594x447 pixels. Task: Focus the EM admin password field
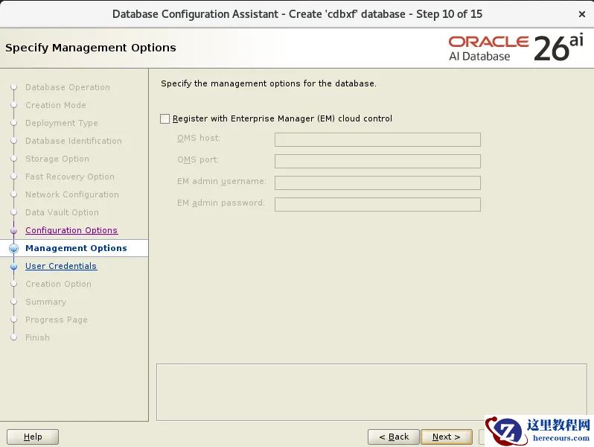[377, 204]
